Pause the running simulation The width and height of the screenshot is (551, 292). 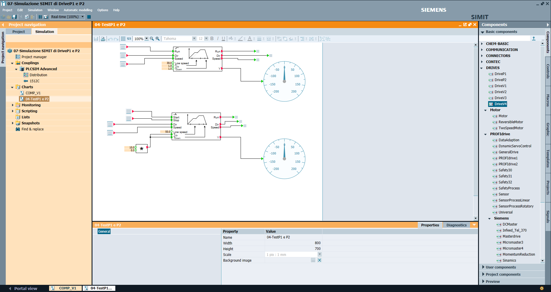pyautogui.click(x=40, y=17)
